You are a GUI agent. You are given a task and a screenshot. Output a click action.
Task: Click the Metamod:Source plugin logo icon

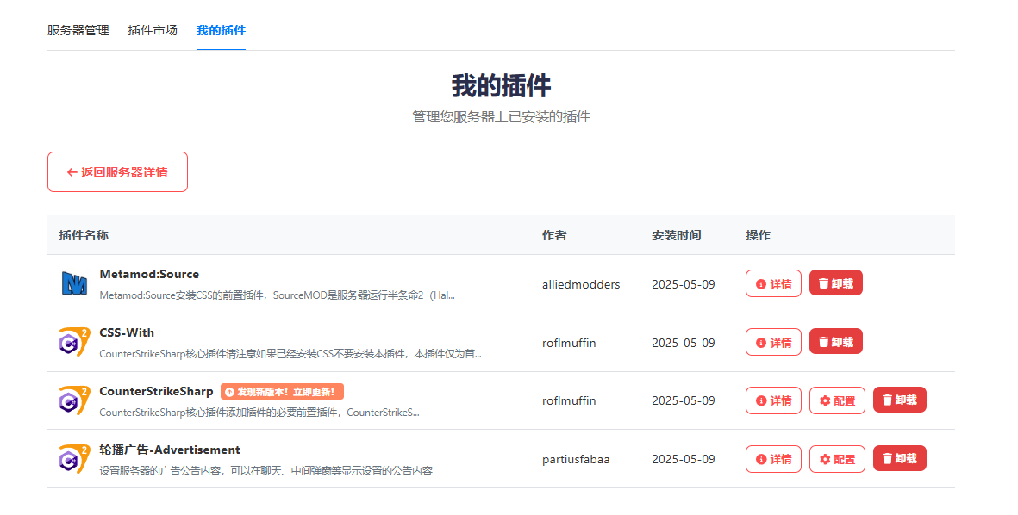tap(74, 284)
